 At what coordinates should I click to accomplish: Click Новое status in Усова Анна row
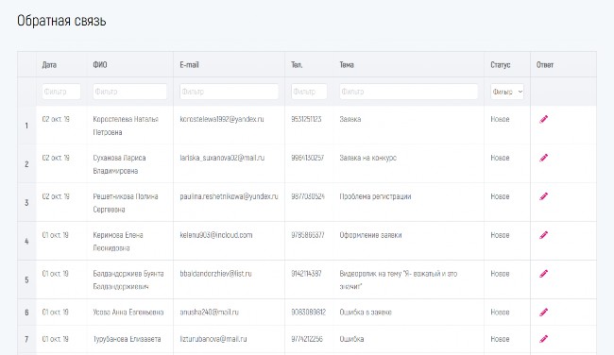click(500, 312)
